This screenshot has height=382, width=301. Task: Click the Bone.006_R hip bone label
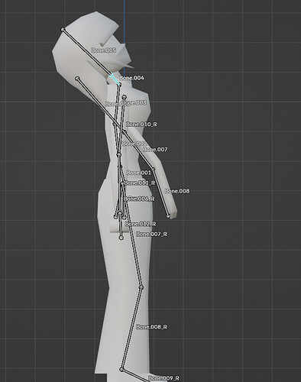coord(139,199)
